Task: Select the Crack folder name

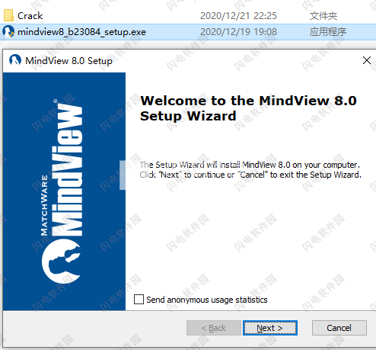Action: coord(30,16)
